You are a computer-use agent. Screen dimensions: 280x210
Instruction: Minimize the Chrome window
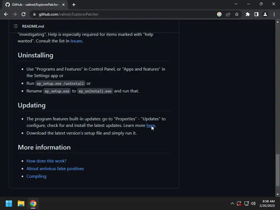tap(248, 4)
